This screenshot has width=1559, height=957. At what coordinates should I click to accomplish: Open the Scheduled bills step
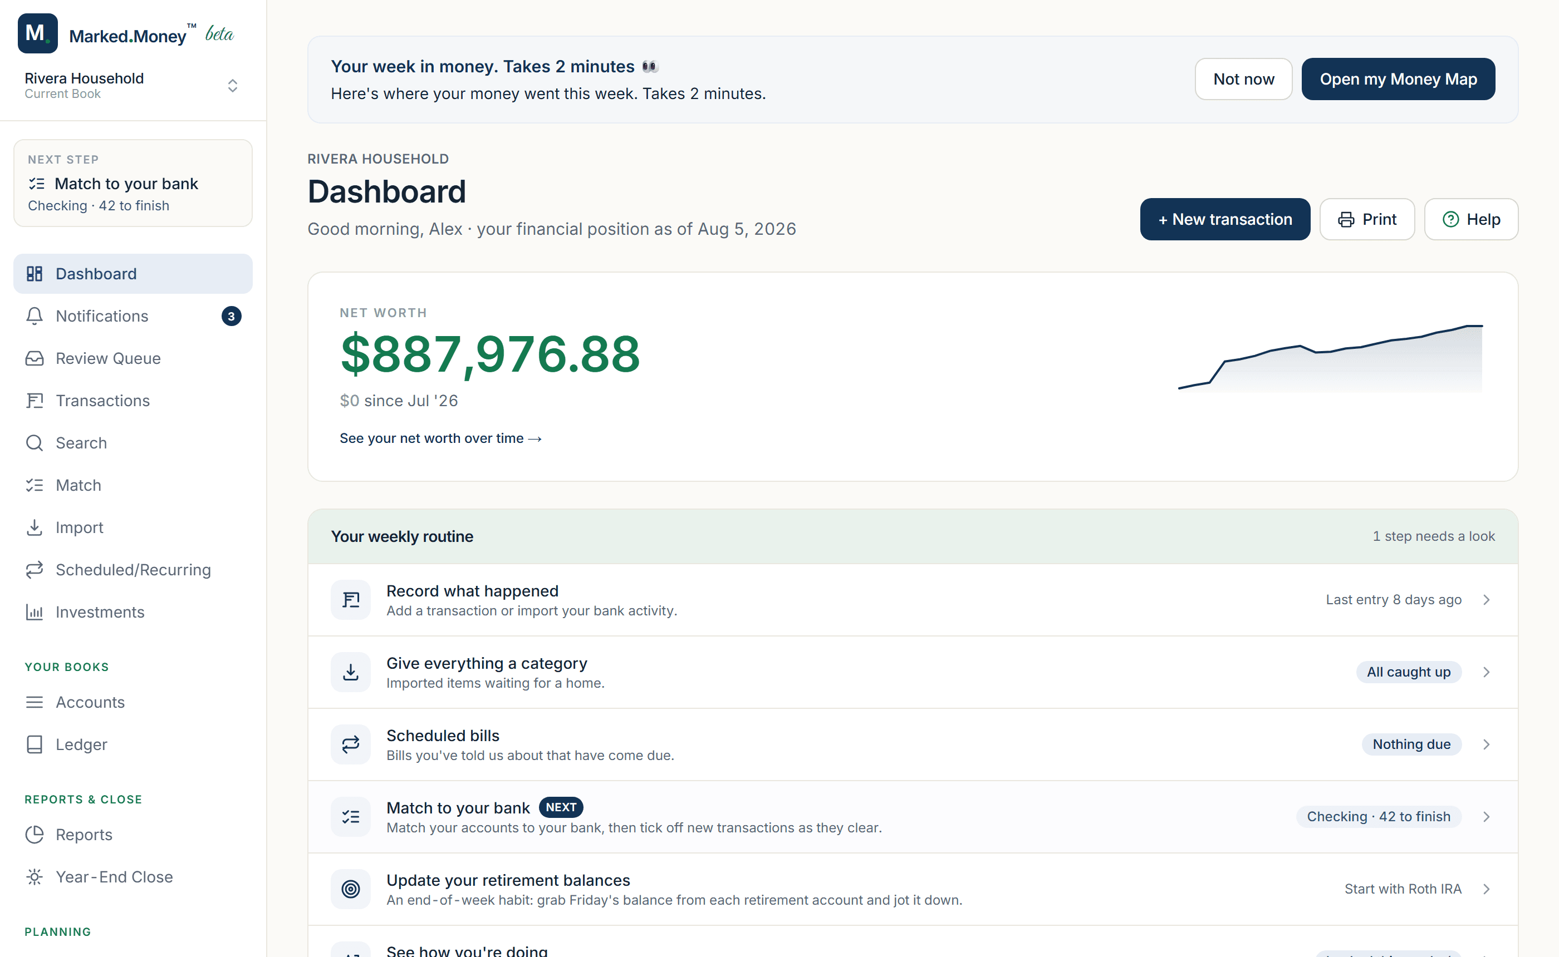click(912, 744)
